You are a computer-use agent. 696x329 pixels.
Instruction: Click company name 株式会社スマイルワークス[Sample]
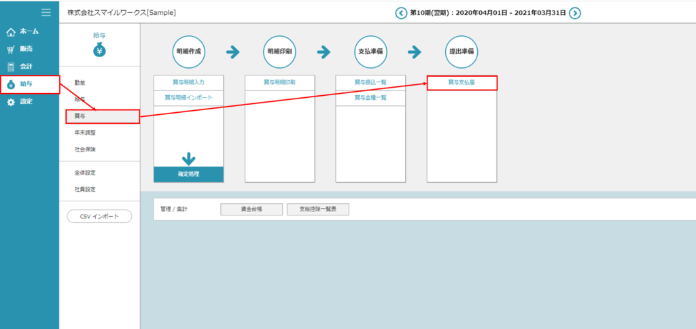click(122, 13)
